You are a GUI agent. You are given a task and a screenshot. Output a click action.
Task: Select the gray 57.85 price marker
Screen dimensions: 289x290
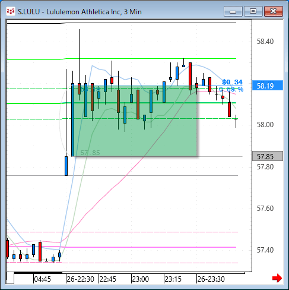268,156
